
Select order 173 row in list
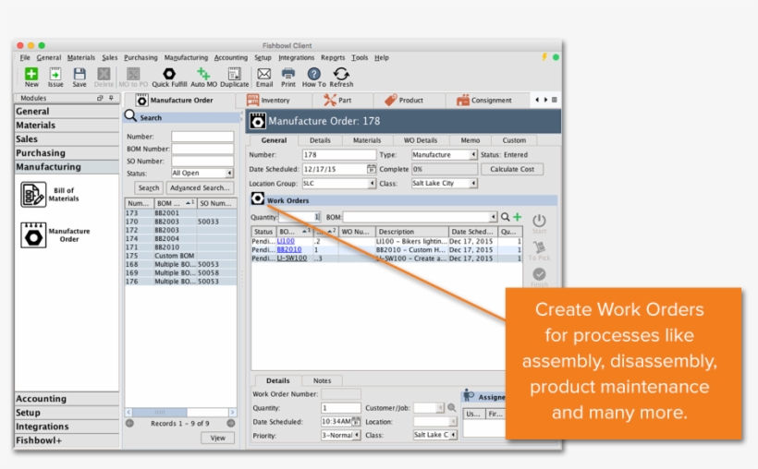(x=181, y=213)
